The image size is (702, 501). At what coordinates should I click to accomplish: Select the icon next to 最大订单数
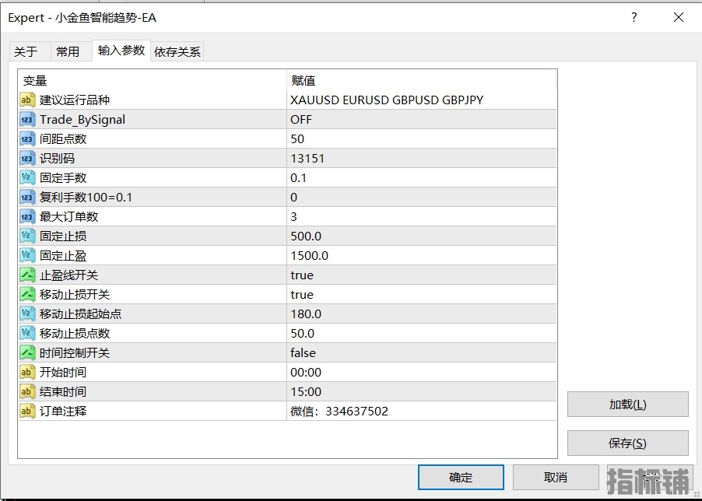[27, 216]
